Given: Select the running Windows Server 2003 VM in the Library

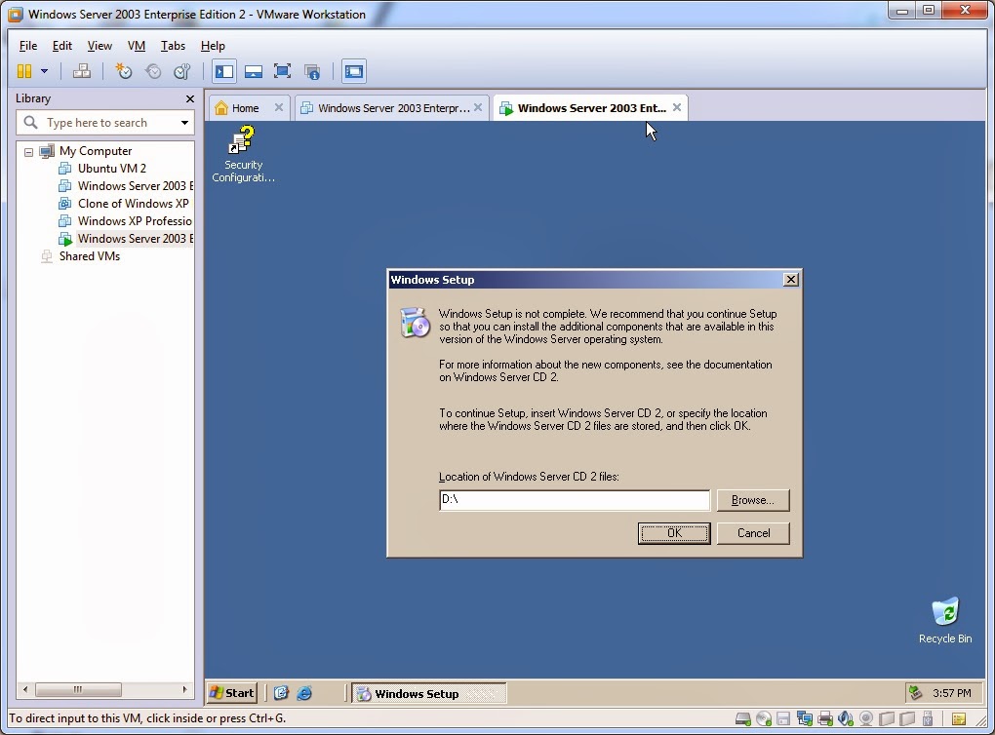Looking at the screenshot, I should (135, 239).
